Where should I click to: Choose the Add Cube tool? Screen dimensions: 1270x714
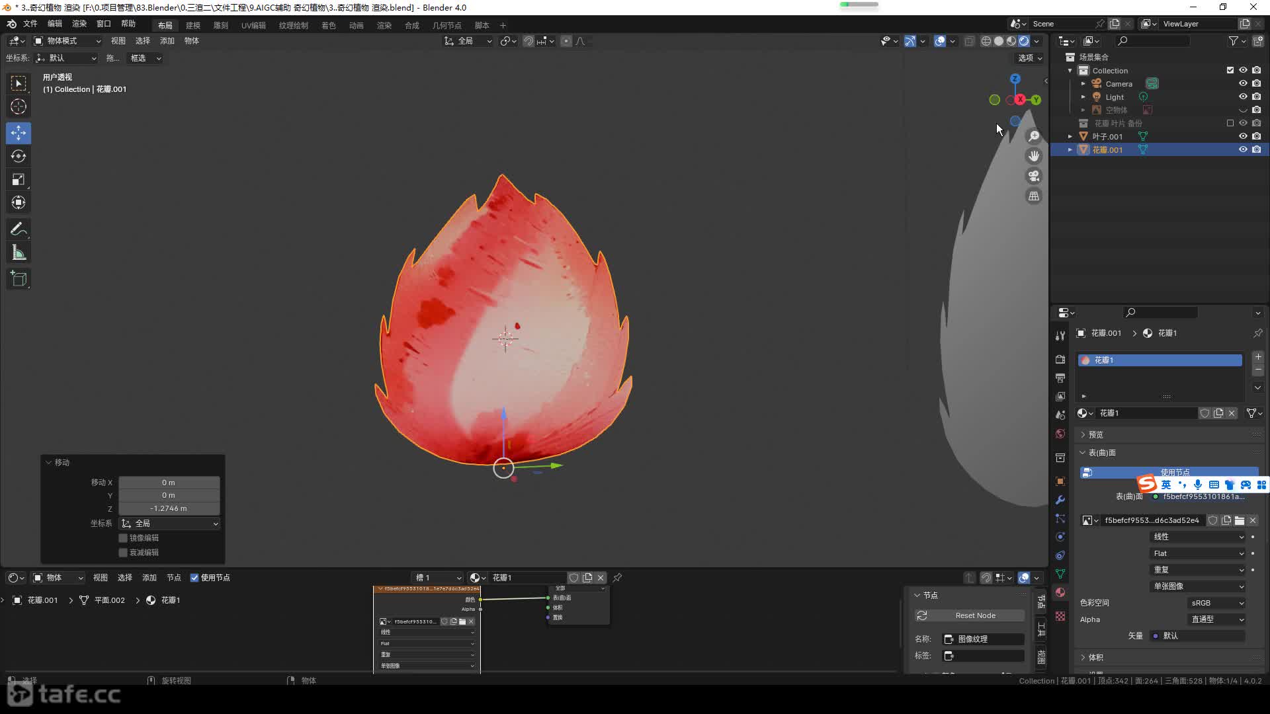point(19,279)
